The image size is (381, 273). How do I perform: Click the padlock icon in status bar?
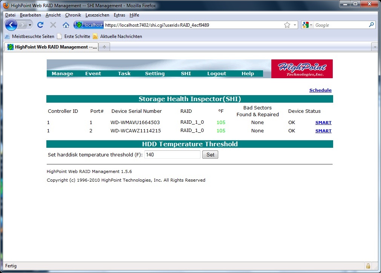(x=368, y=266)
